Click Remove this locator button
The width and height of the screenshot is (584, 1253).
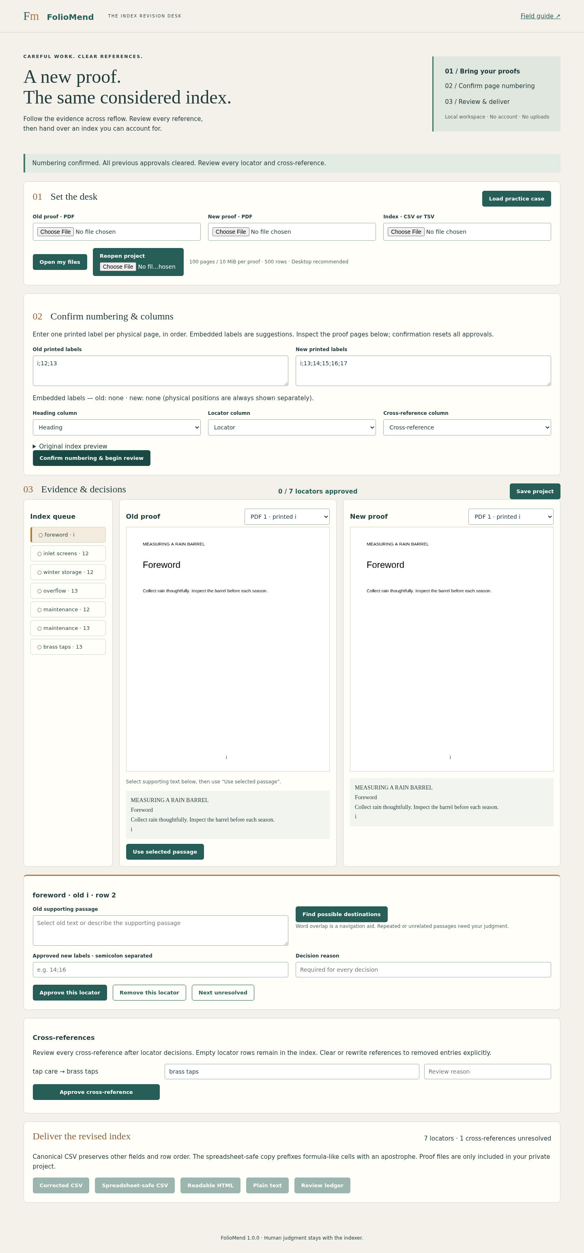point(149,993)
